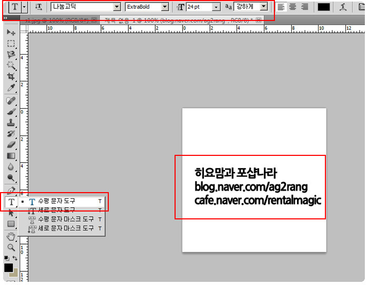
Task: Open the anti-aliasing dropdown 강하게
Action: click(264, 7)
